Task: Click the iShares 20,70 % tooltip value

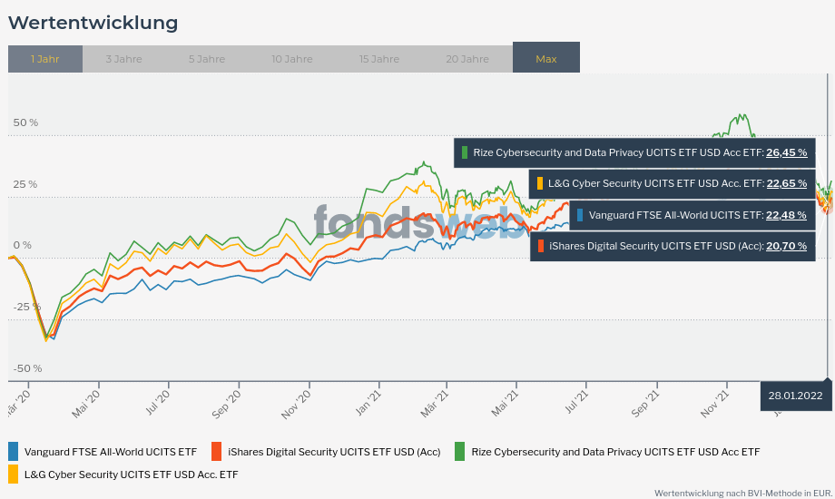Action: click(786, 246)
